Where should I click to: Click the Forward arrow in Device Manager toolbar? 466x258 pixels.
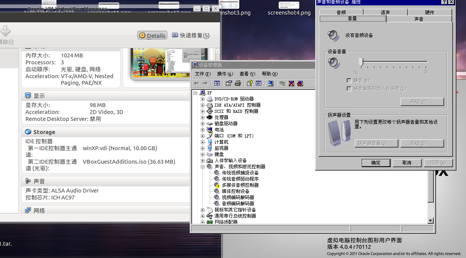pyautogui.click(x=205, y=83)
